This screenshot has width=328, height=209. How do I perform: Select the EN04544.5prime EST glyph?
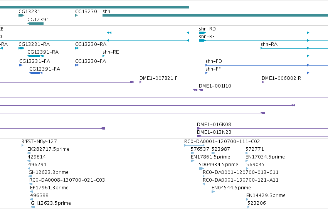tap(213, 192)
